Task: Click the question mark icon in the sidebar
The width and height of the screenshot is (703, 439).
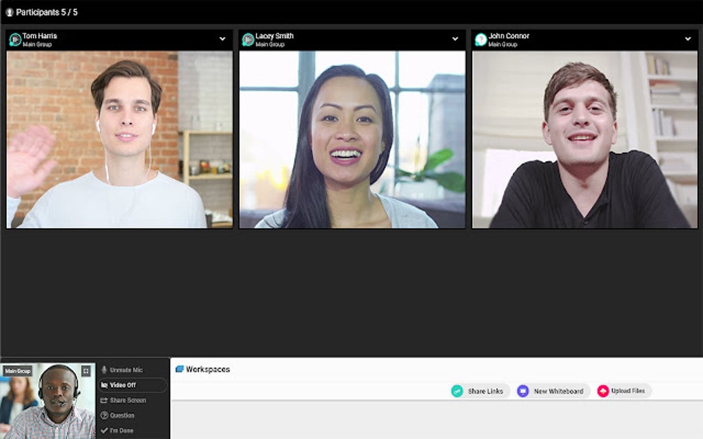Action: click(x=103, y=415)
